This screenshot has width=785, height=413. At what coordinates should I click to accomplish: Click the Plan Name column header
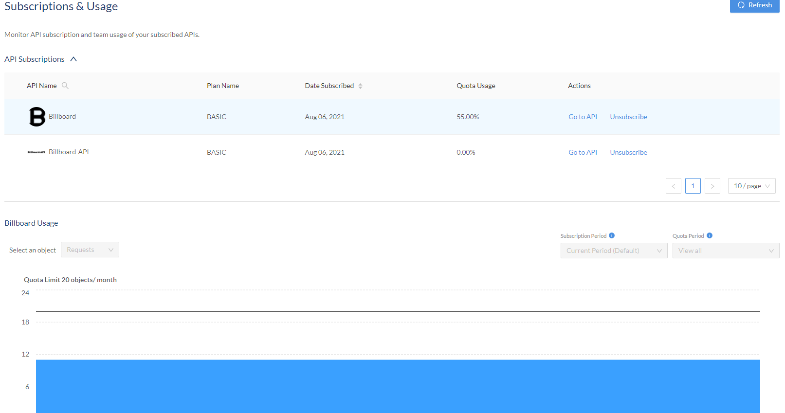(x=223, y=86)
